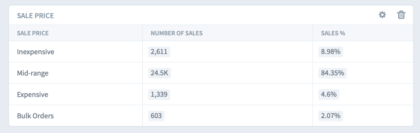Click the 1,339 sales count badge

pos(159,95)
